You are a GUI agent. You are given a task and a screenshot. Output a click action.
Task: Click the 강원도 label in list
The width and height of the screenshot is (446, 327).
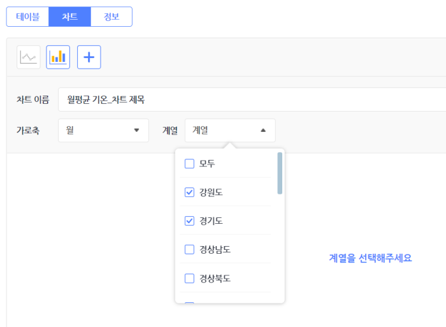pyautogui.click(x=211, y=193)
